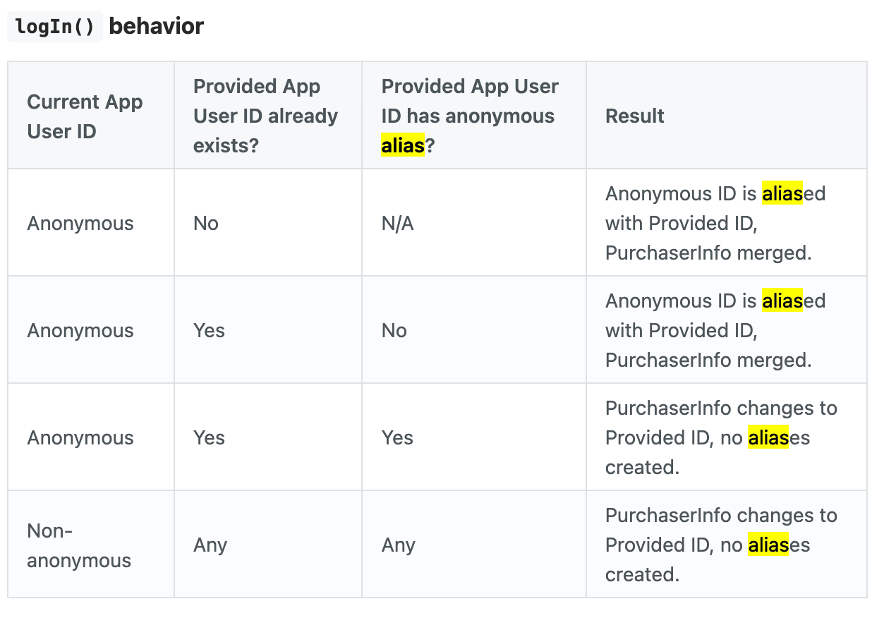Click 'Provided App User ID already exists?' header

(x=265, y=116)
